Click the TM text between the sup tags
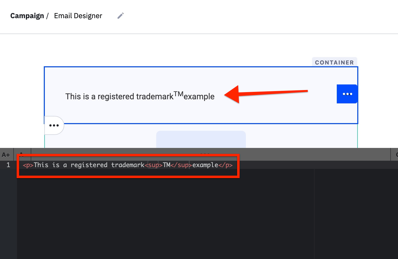The height and width of the screenshot is (259, 398). 167,165
